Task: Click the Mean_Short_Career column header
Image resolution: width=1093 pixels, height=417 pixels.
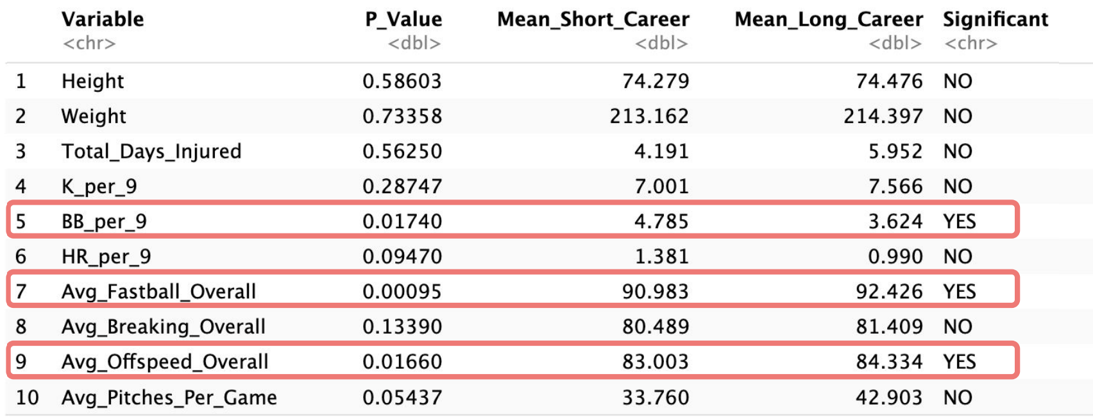Action: pyautogui.click(x=593, y=19)
